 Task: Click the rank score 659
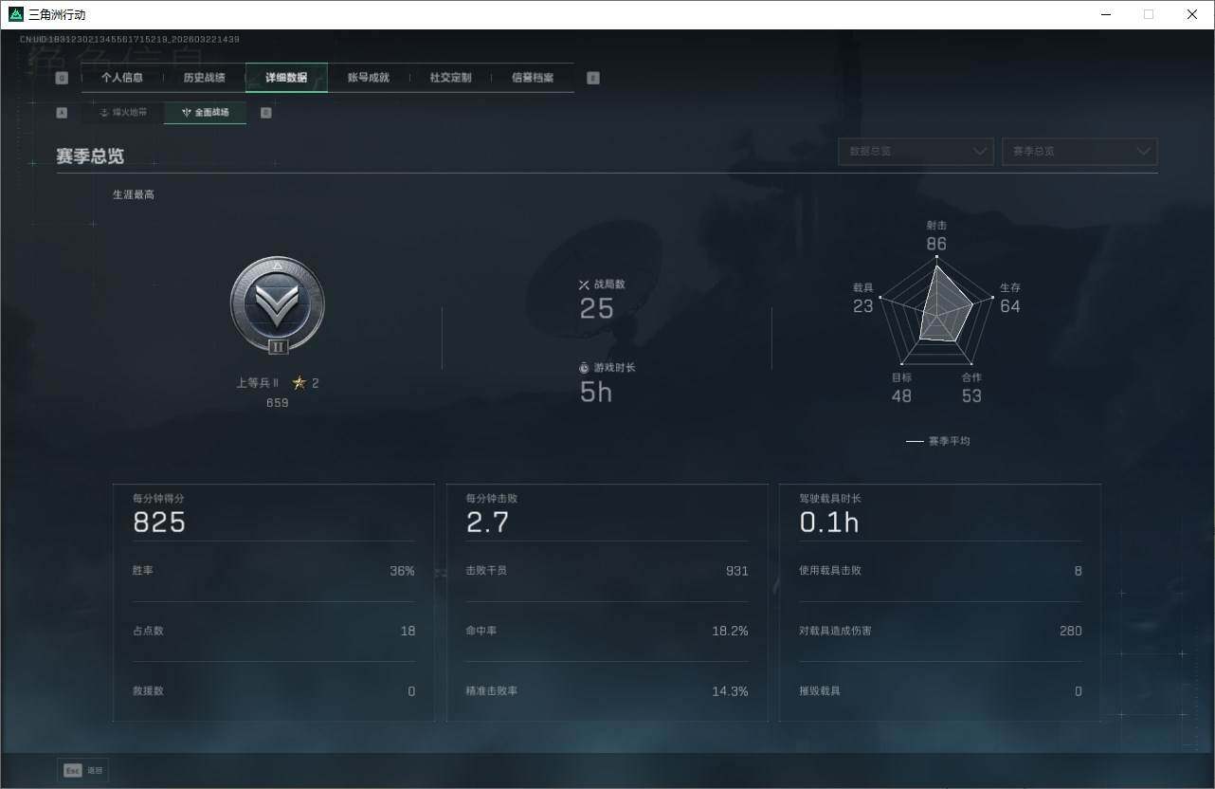tap(278, 403)
